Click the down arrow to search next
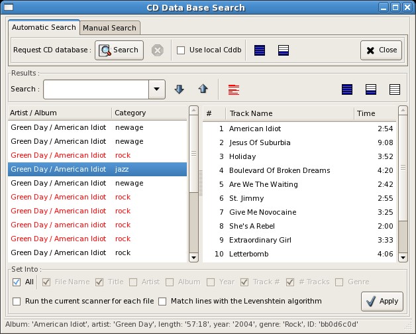The height and width of the screenshot is (334, 416). [179, 89]
